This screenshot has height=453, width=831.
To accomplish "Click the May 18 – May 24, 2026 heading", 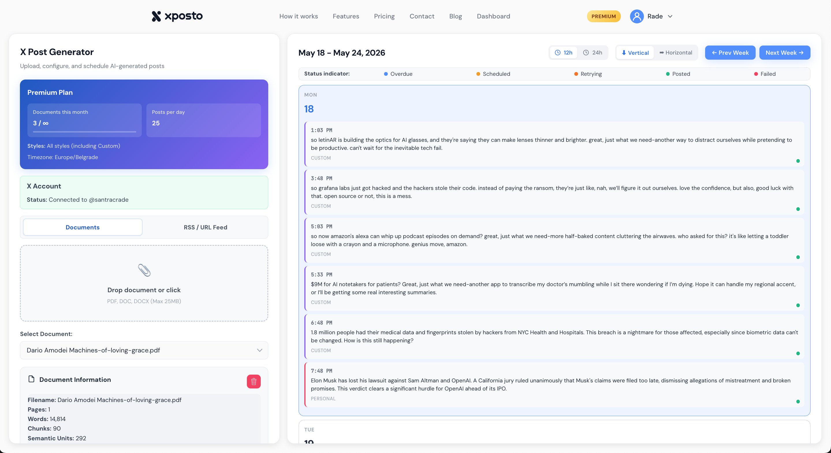I will coord(342,52).
